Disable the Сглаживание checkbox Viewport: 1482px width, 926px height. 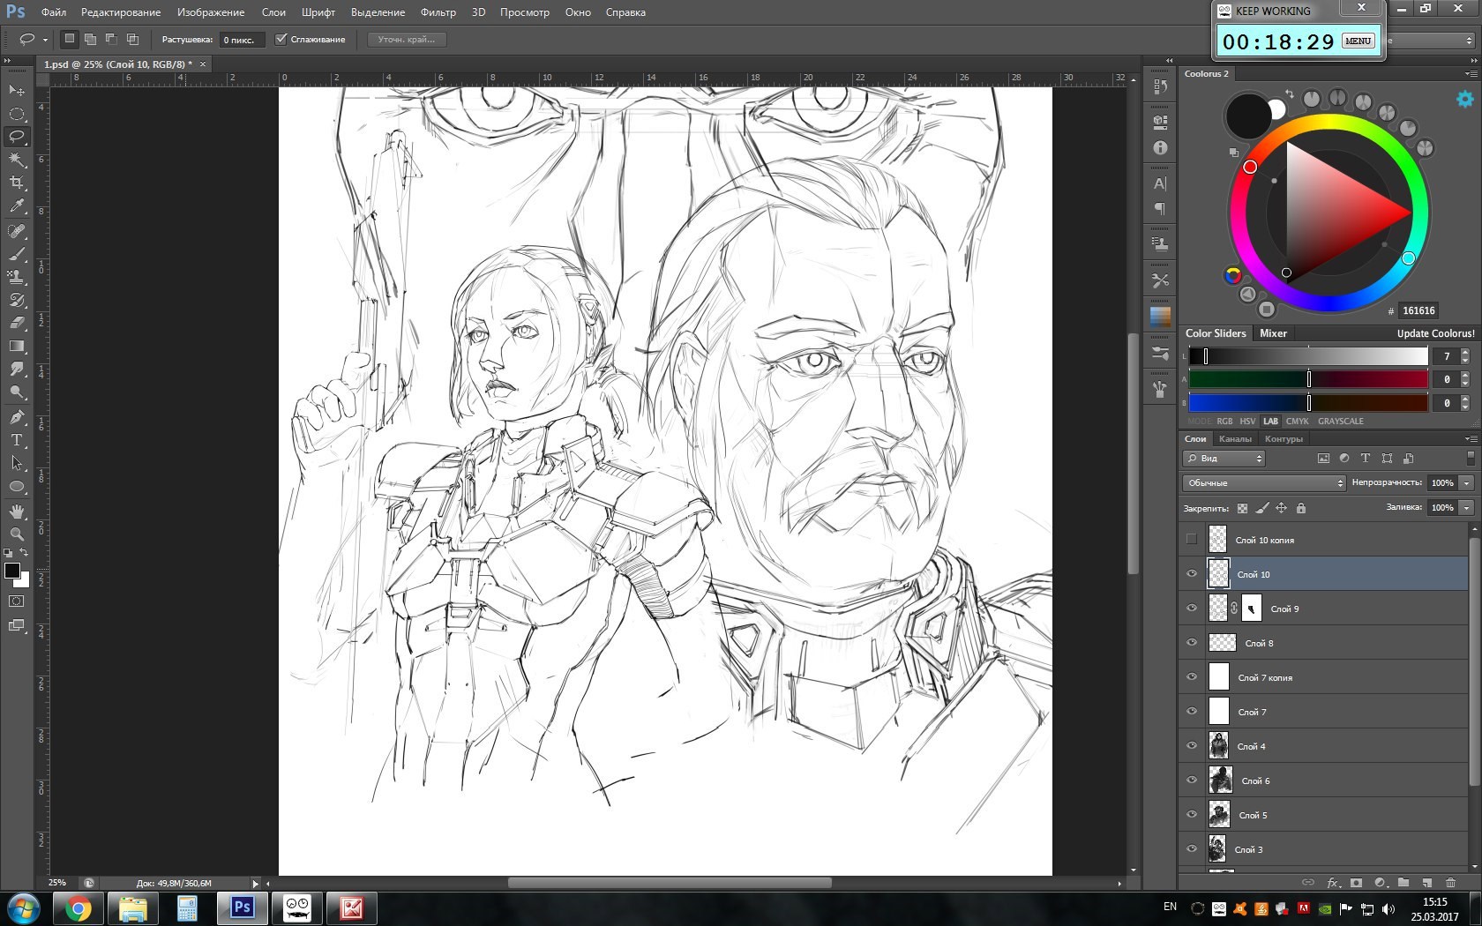(x=281, y=40)
